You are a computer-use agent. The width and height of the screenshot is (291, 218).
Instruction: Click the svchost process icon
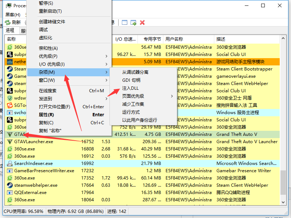10,113
